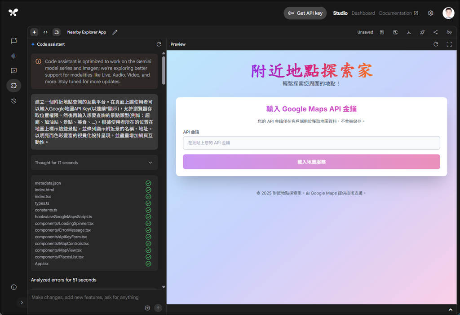Open the preview in fullscreen
The width and height of the screenshot is (460, 315).
click(x=449, y=44)
